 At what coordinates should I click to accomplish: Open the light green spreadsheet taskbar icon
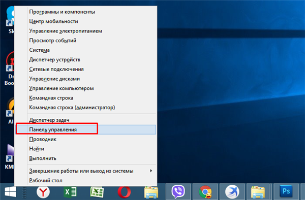tap(97, 192)
